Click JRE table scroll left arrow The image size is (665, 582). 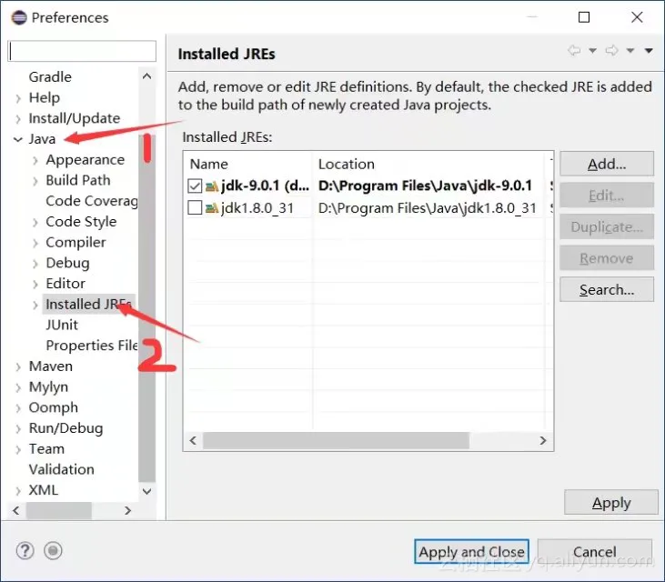[193, 440]
